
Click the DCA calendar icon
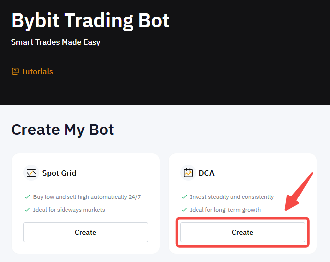coord(188,173)
